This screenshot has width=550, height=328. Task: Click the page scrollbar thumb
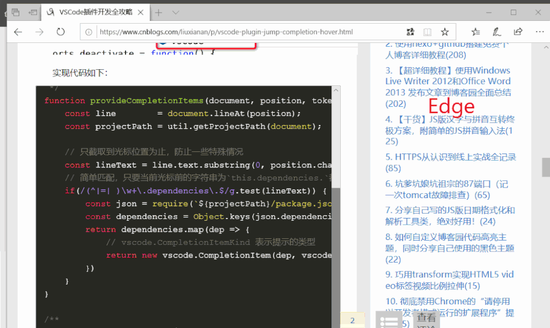click(x=546, y=167)
